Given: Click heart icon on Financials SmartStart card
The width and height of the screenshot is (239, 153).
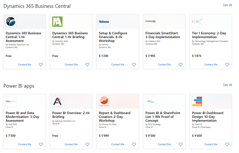Looking at the screenshot, I should (x=181, y=65).
